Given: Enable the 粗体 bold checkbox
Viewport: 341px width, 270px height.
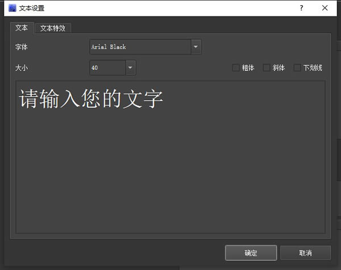Looking at the screenshot, I should [236, 68].
